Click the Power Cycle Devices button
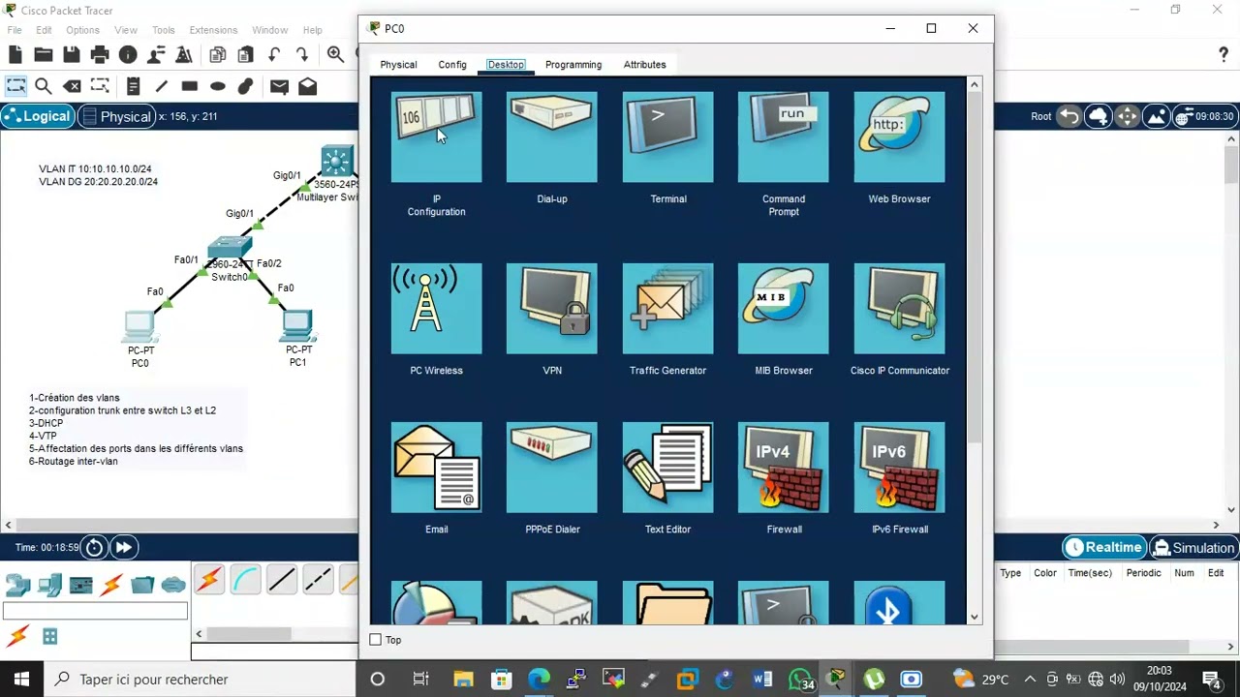This screenshot has width=1240, height=697. [x=94, y=548]
